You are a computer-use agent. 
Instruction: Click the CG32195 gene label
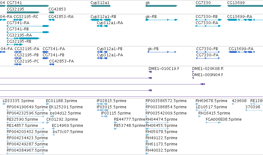click(x=15, y=9)
